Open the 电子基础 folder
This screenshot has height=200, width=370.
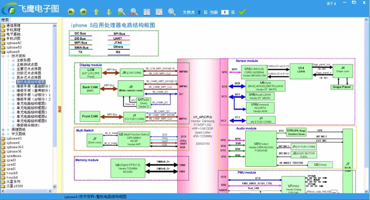coord(13,34)
